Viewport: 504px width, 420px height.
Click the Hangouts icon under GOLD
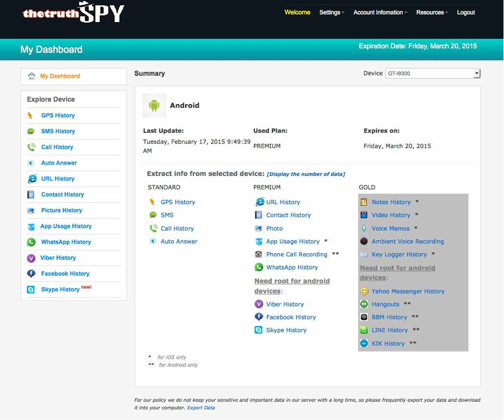[x=364, y=304]
